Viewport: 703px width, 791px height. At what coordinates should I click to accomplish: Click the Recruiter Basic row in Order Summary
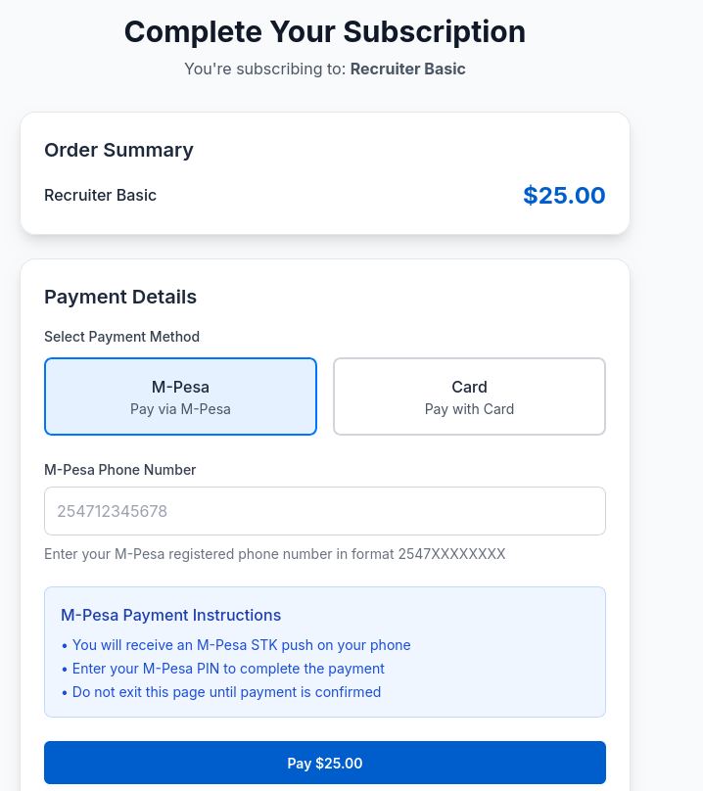tap(100, 195)
